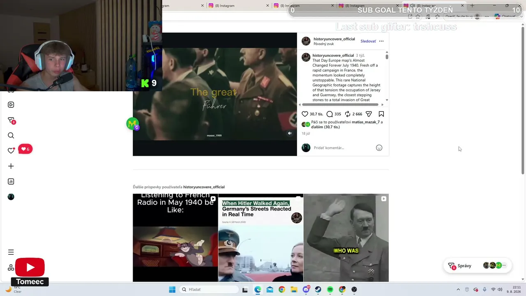This screenshot has width=526, height=296.
Task: Create a new post with the plus icon
Action: 11,166
